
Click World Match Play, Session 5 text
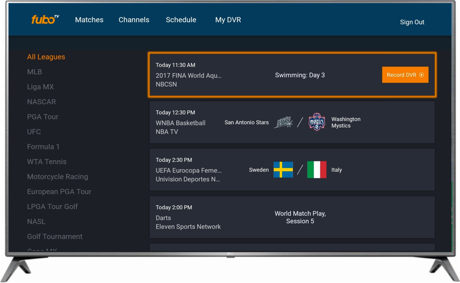[x=300, y=217]
